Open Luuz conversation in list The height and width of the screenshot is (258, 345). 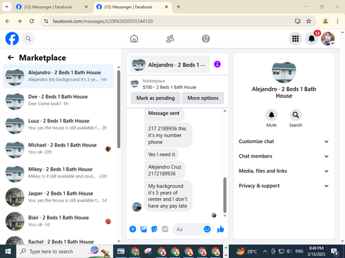(x=58, y=125)
